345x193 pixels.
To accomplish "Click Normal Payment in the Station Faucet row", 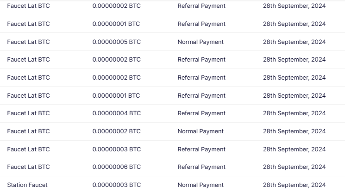I will pos(201,185).
